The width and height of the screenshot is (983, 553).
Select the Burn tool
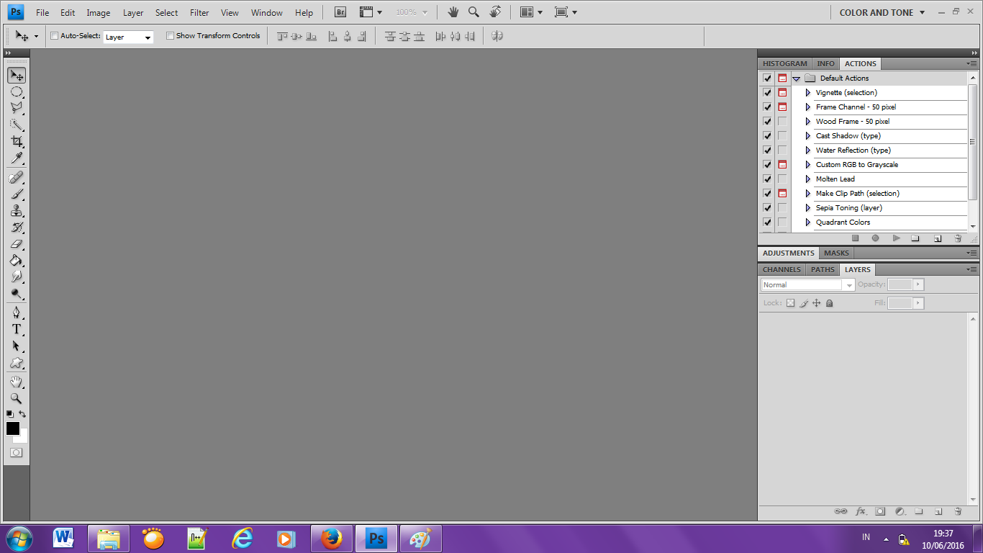point(17,293)
